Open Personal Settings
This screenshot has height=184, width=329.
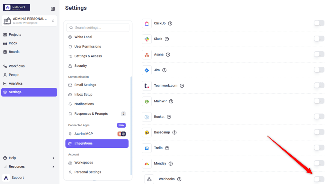point(97,172)
